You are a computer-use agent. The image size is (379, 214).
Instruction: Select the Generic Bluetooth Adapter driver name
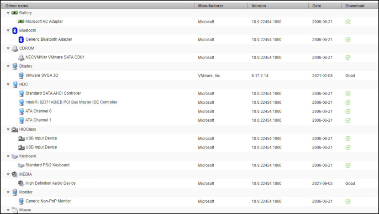point(49,39)
